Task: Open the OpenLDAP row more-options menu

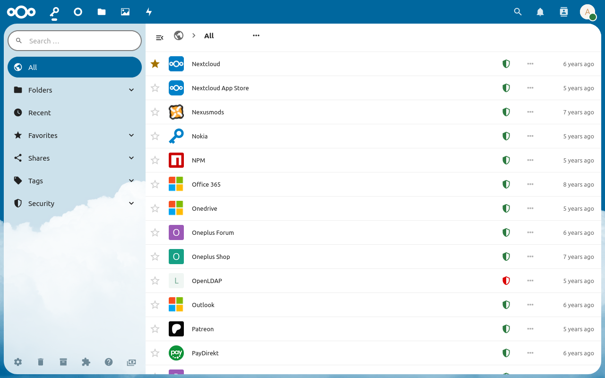Action: (530, 281)
